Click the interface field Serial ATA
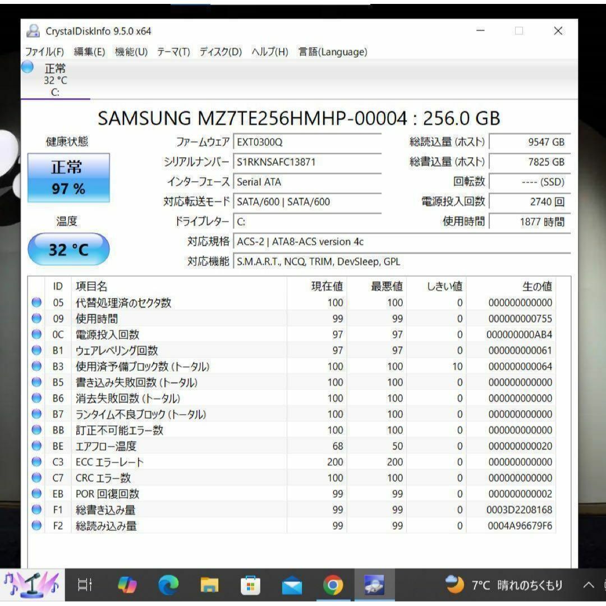606x606 pixels. coord(307,182)
